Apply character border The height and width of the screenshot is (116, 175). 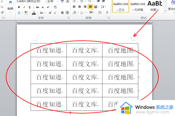tap(67, 1)
